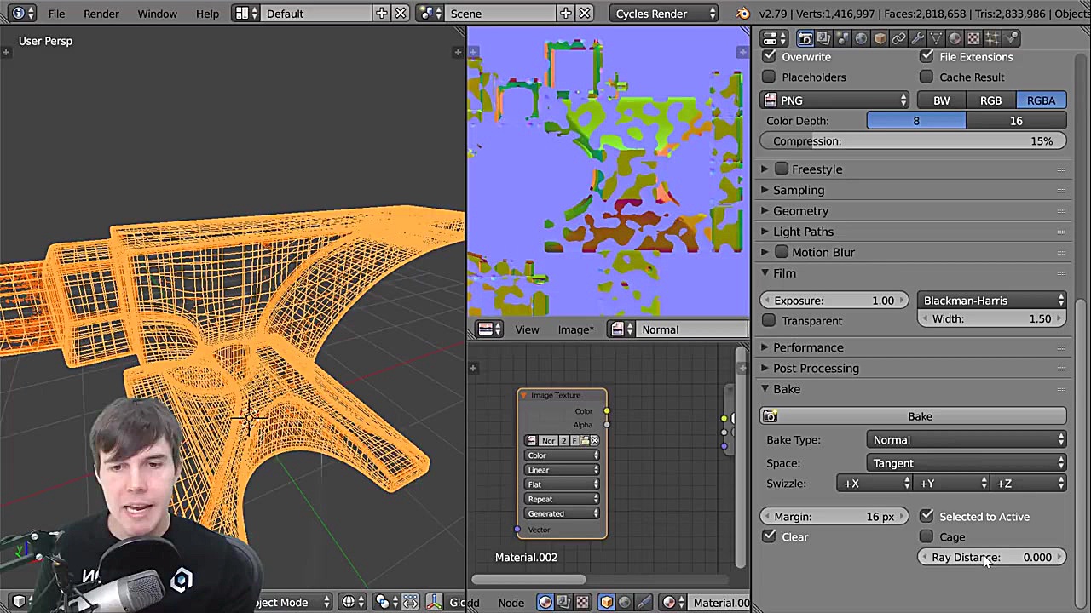The width and height of the screenshot is (1091, 613).
Task: Open the Render Layers properties tab
Action: [x=823, y=38]
